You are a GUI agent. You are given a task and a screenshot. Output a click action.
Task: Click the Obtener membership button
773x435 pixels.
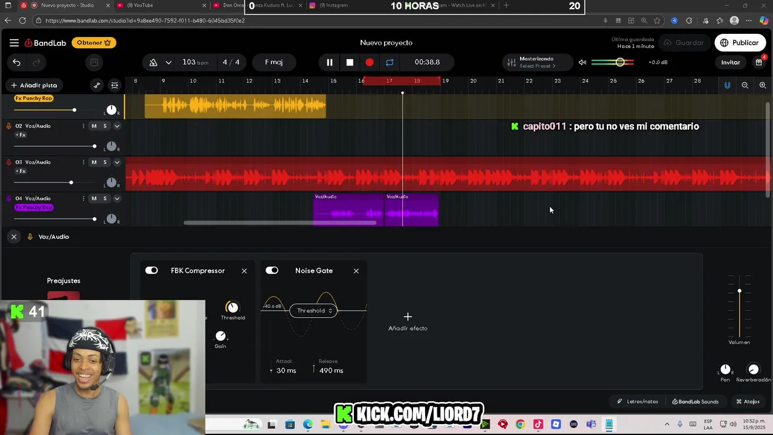(x=94, y=43)
